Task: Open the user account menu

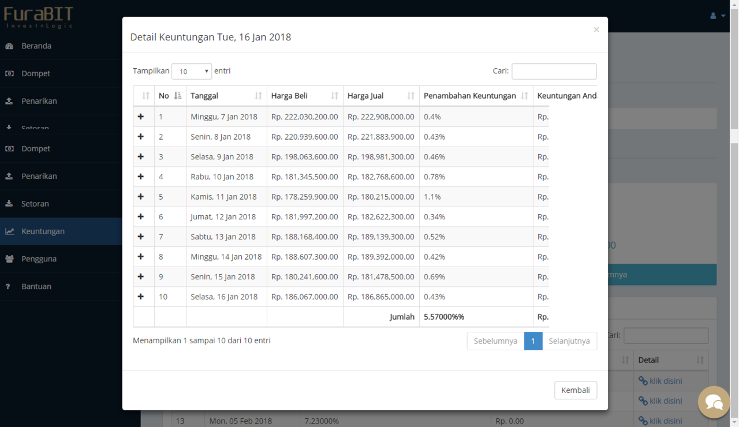Action: [x=718, y=16]
